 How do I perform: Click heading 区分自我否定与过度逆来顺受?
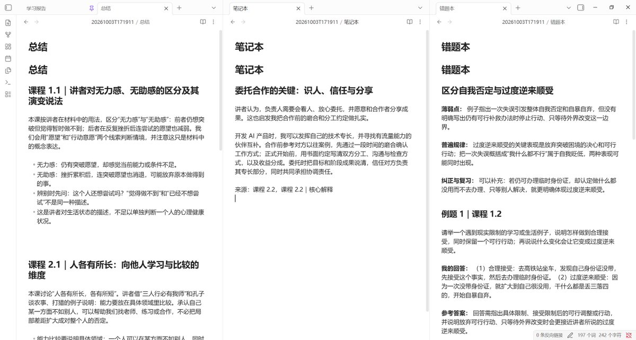click(497, 90)
